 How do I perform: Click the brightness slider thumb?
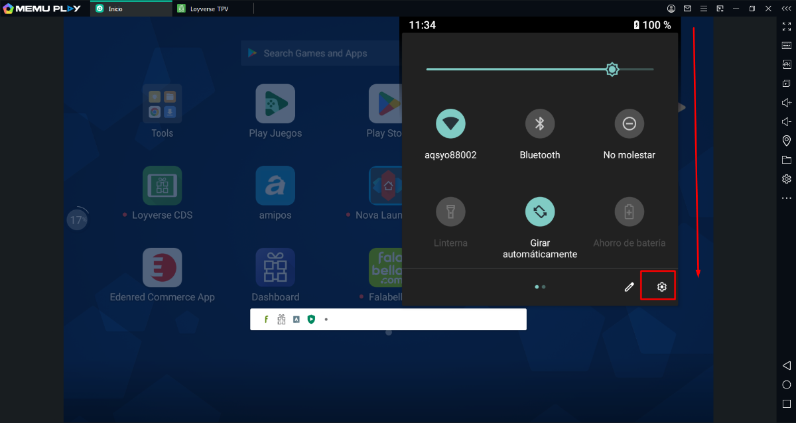pyautogui.click(x=612, y=69)
